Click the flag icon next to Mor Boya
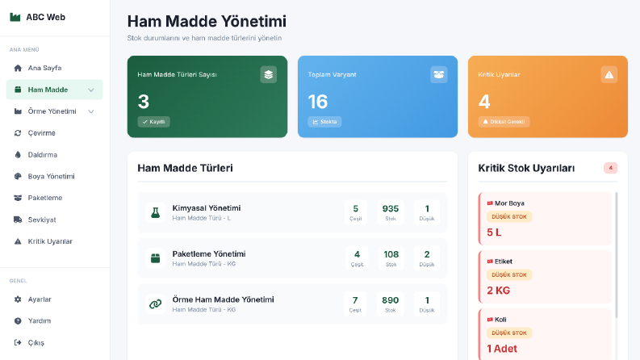 pyautogui.click(x=490, y=203)
